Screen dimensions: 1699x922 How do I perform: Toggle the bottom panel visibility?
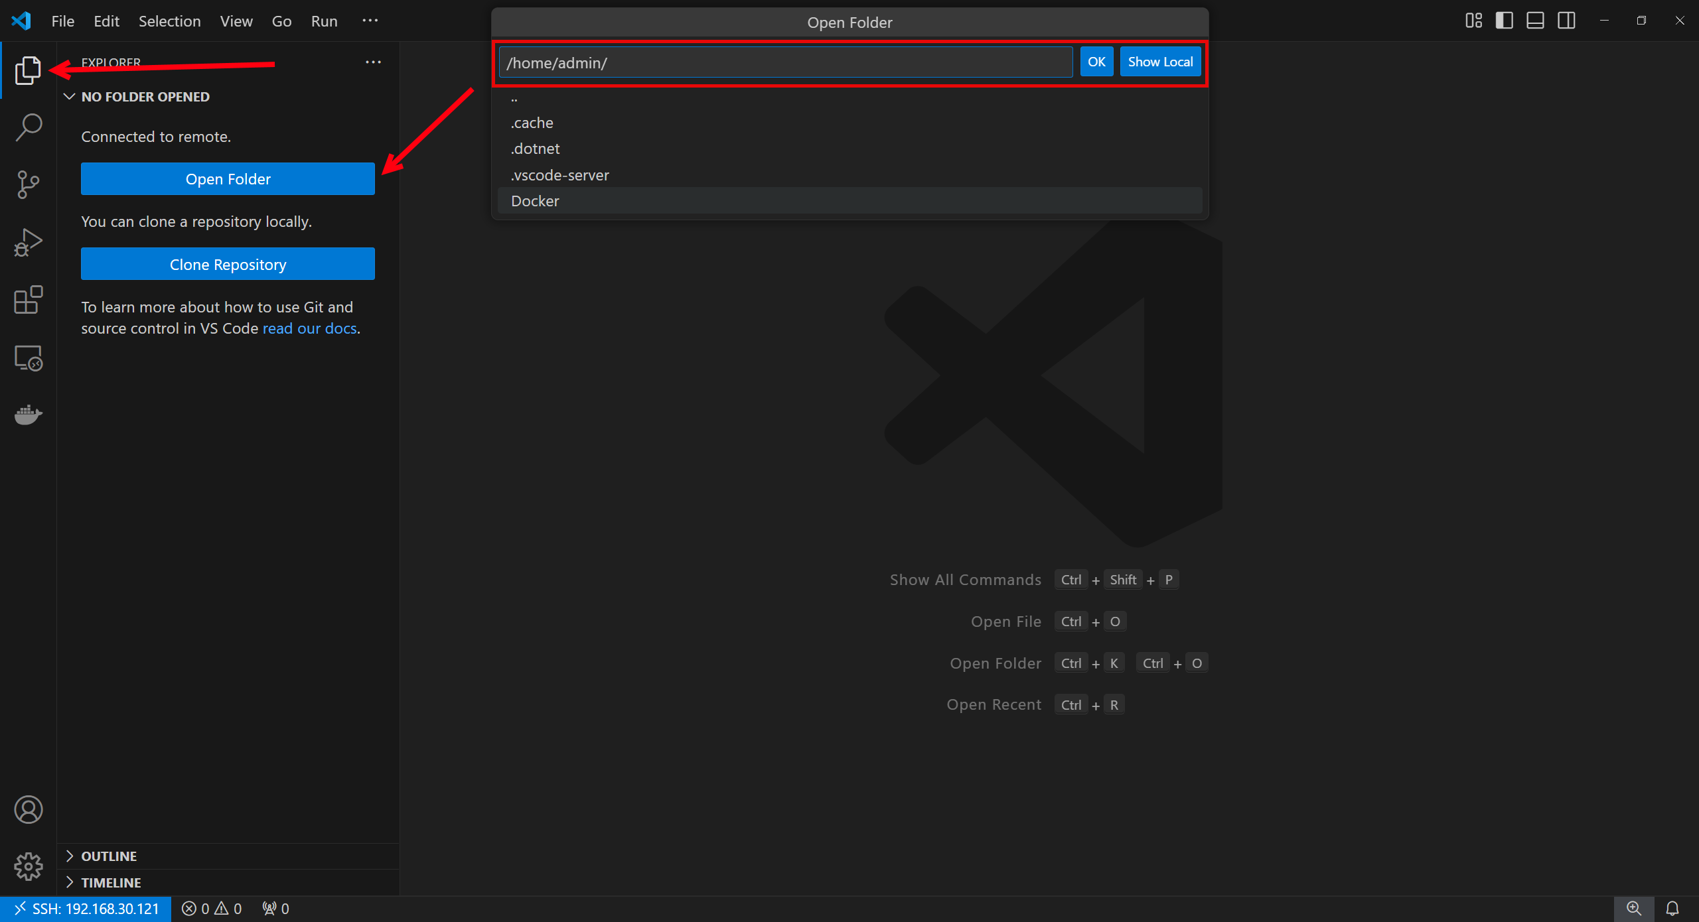1535,21
